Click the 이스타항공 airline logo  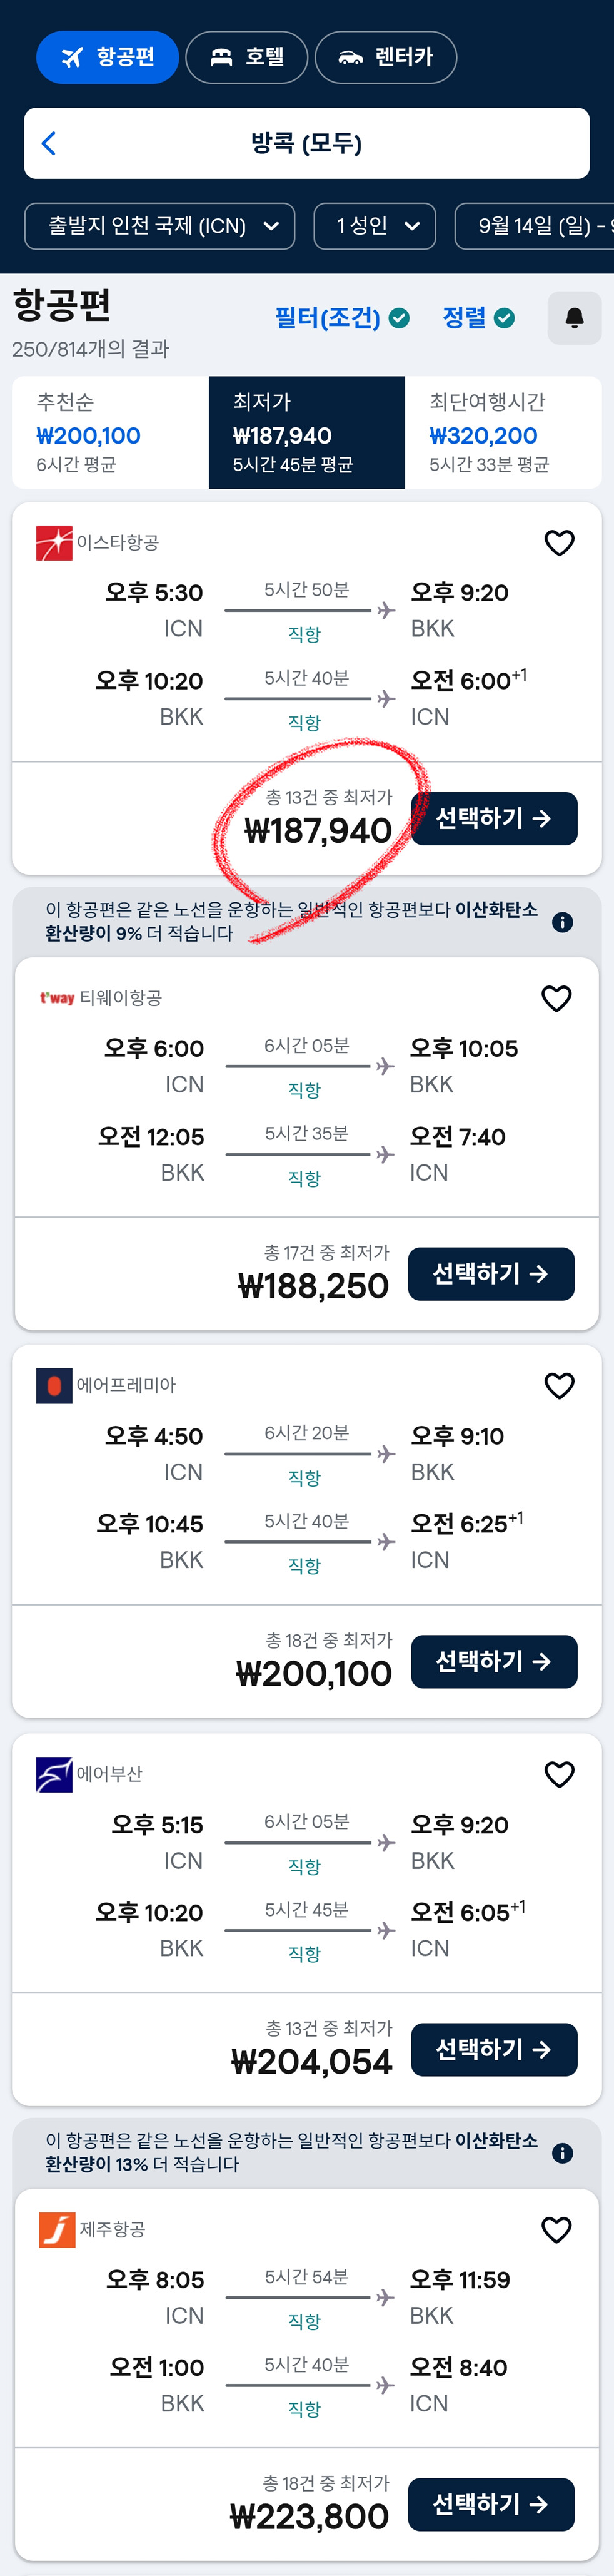point(54,543)
